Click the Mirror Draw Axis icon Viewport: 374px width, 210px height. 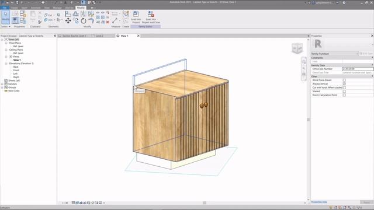pos(91,14)
